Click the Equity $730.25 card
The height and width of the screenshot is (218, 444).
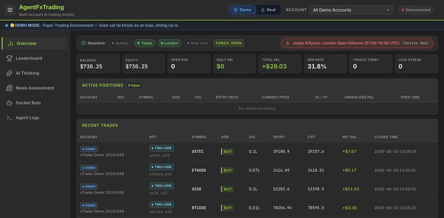[x=144, y=64]
